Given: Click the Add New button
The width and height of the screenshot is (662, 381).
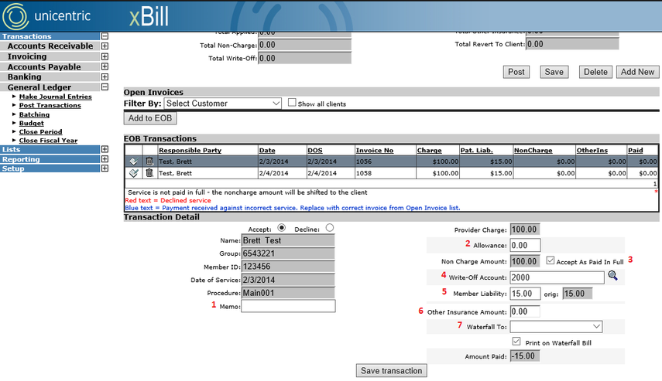Looking at the screenshot, I should 637,72.
